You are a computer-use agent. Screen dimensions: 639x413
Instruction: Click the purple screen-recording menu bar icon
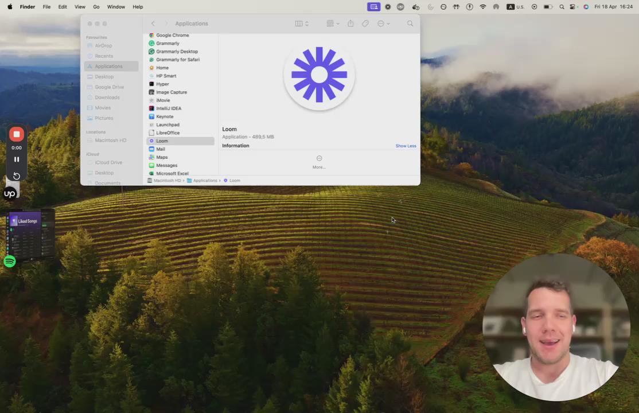(x=373, y=6)
